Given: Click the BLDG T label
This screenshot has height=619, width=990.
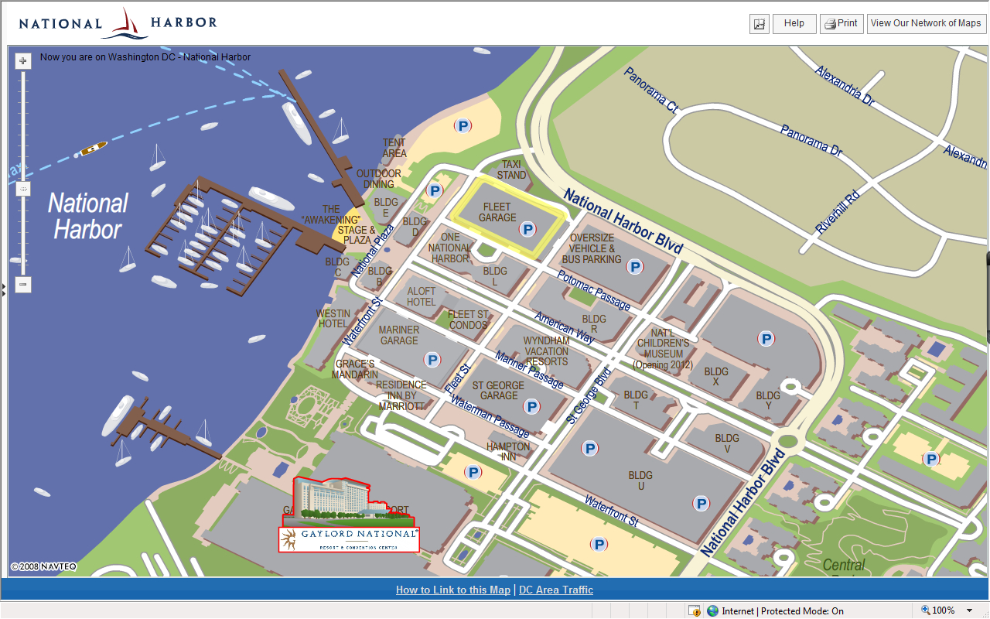Looking at the screenshot, I should tap(636, 400).
